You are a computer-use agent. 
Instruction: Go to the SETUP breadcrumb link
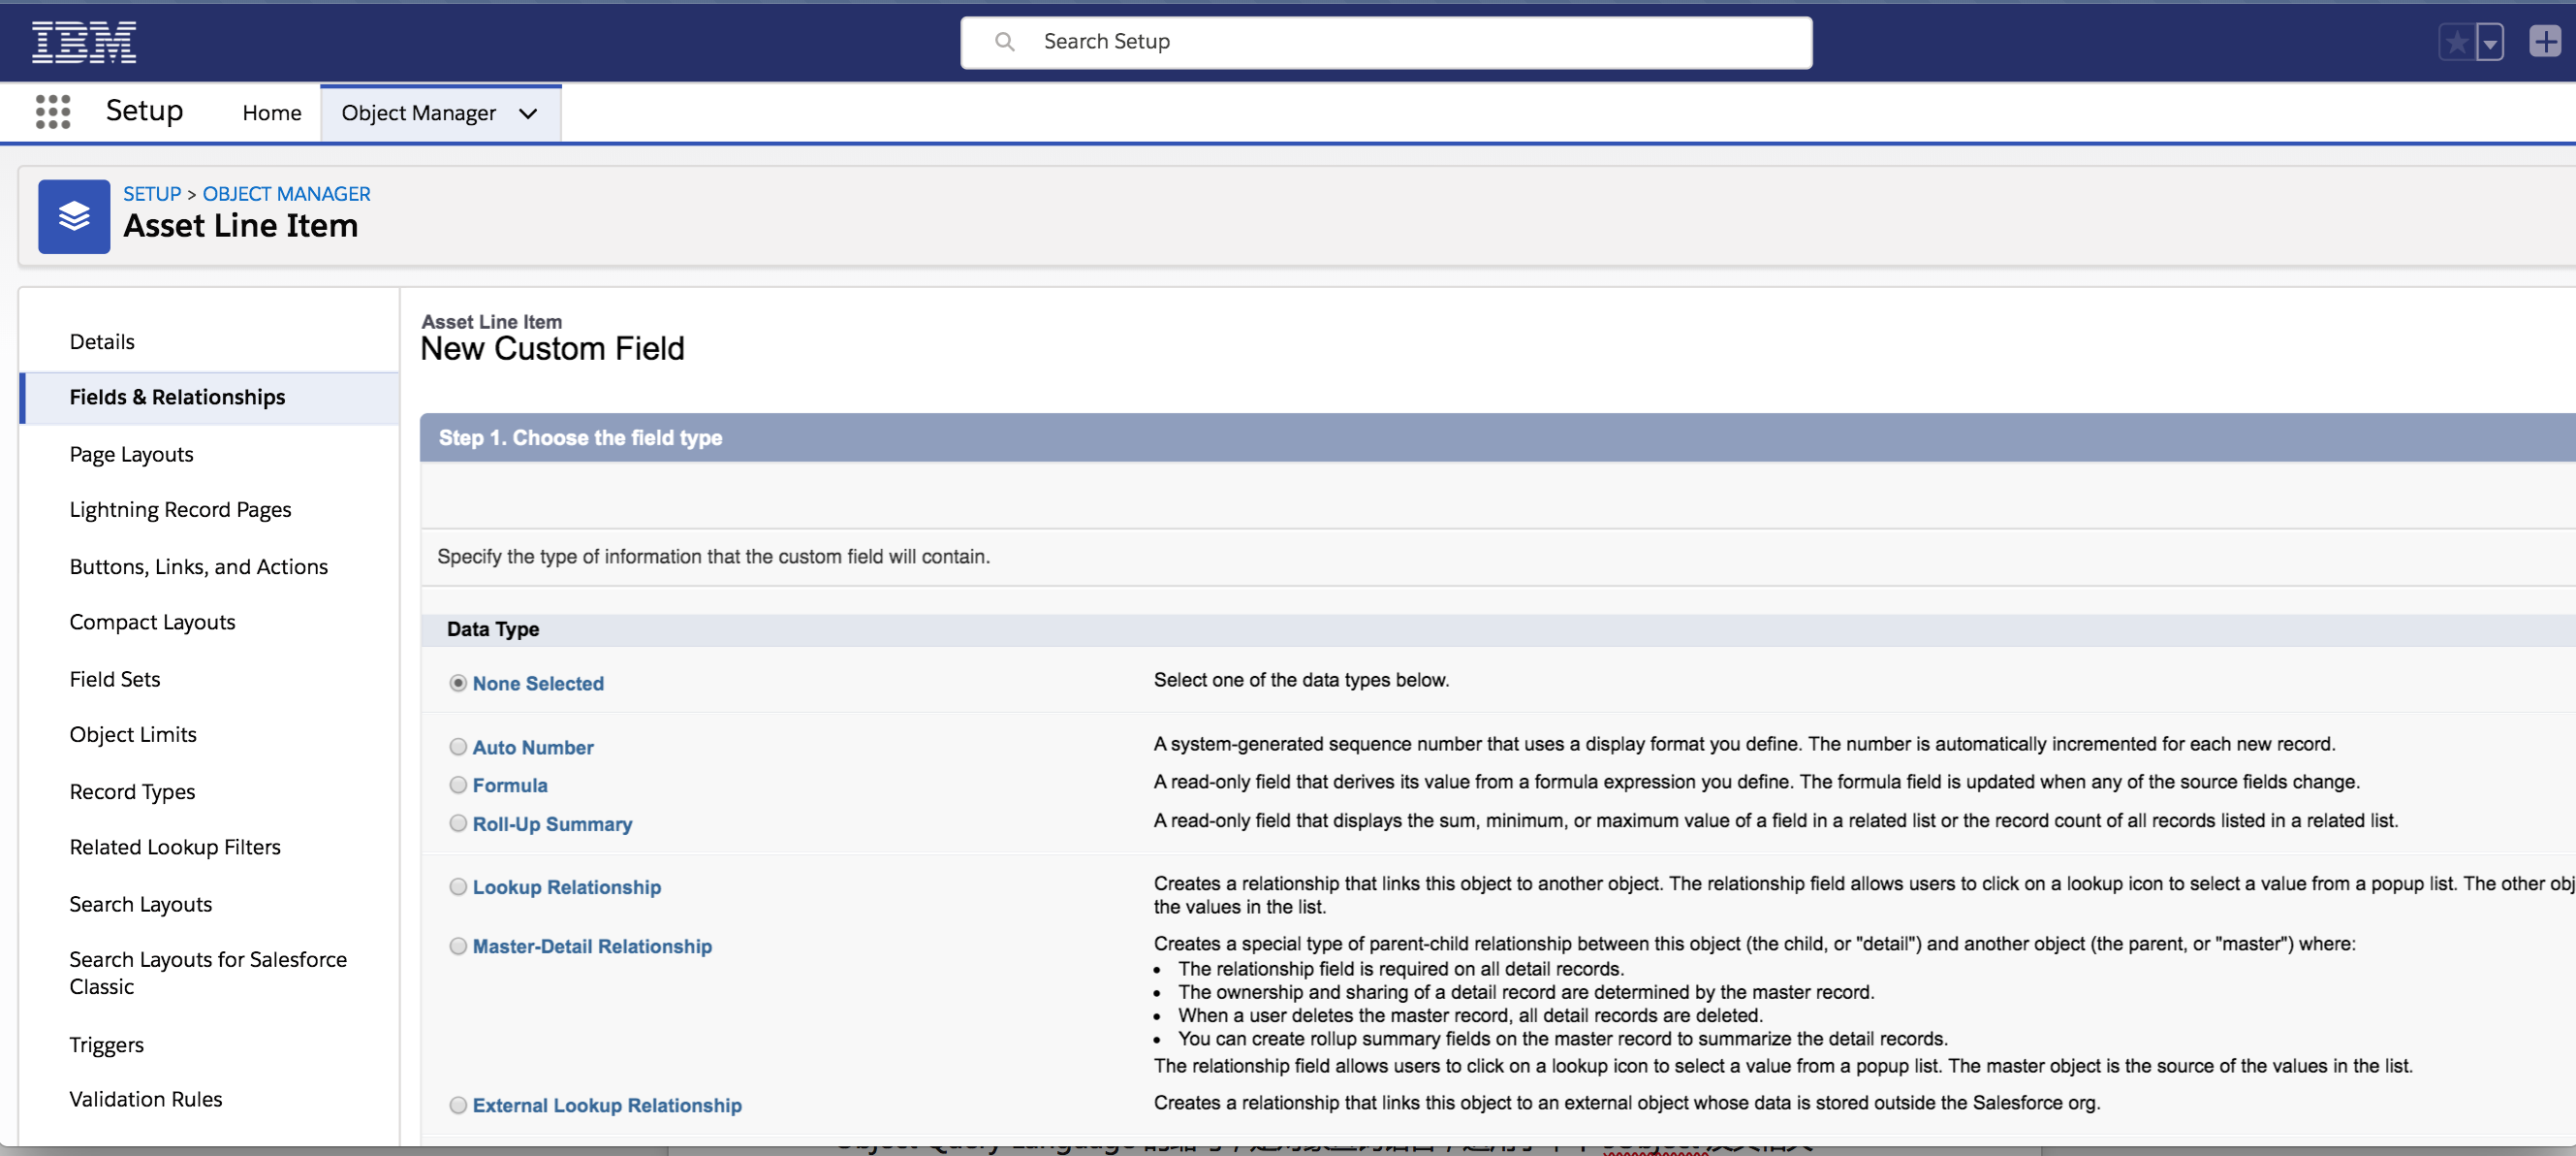pos(152,194)
